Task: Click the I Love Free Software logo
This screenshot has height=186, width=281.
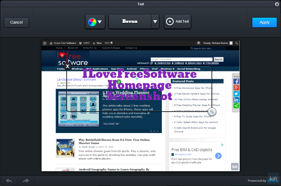Action: [72, 58]
